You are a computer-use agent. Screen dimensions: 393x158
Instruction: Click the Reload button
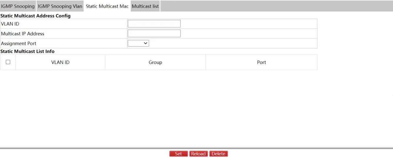pyautogui.click(x=198, y=154)
